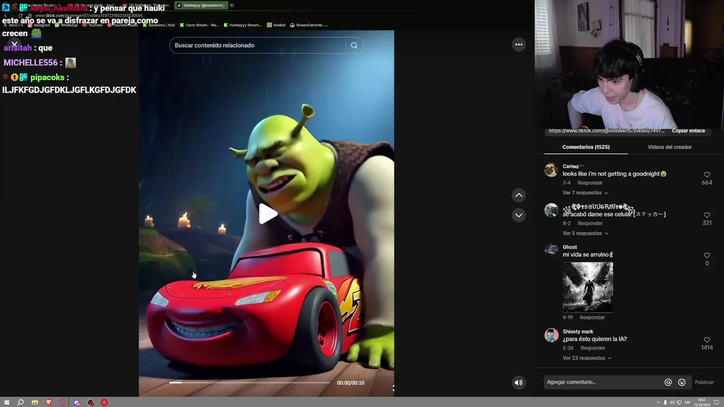Show hidden system tray icons chevron

pos(658,402)
